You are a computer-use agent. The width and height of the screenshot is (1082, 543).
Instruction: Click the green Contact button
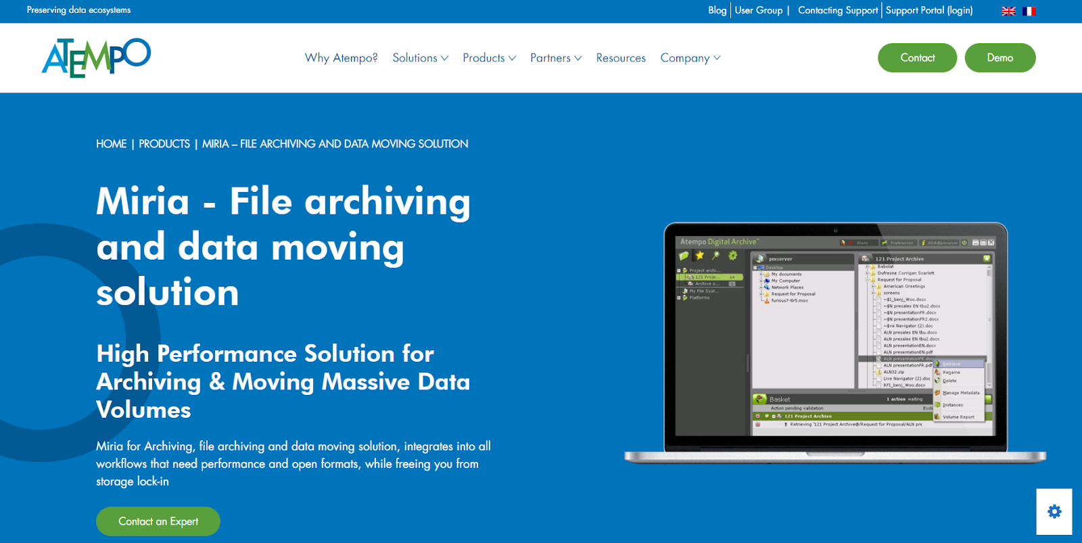click(917, 57)
